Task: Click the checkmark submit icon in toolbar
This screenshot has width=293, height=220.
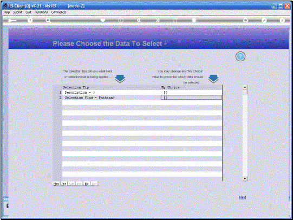Action: [x=264, y=20]
